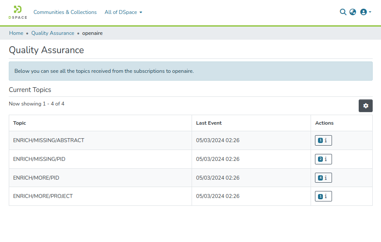Click the language globe icon
381x242 pixels.
[353, 12]
